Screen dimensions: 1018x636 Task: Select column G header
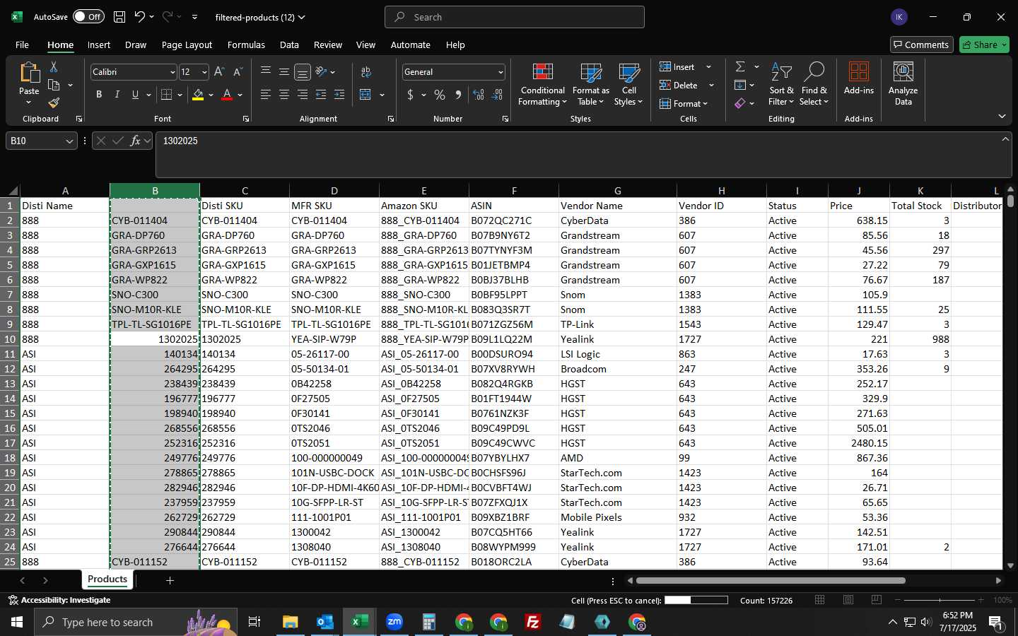[x=617, y=190]
